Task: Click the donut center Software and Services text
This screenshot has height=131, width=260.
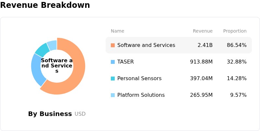Action: pos(57,66)
